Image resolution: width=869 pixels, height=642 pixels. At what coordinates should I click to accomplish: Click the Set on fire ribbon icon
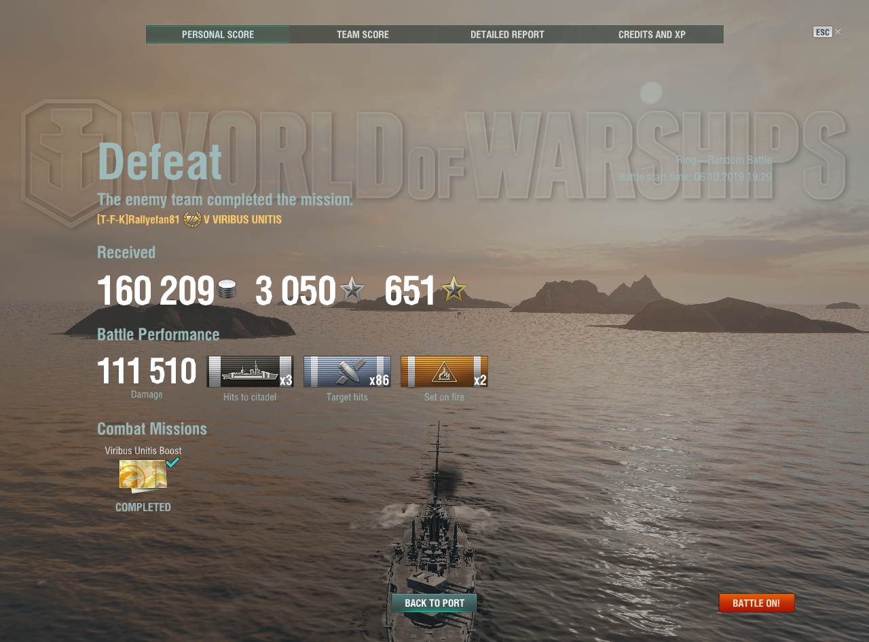(x=444, y=371)
